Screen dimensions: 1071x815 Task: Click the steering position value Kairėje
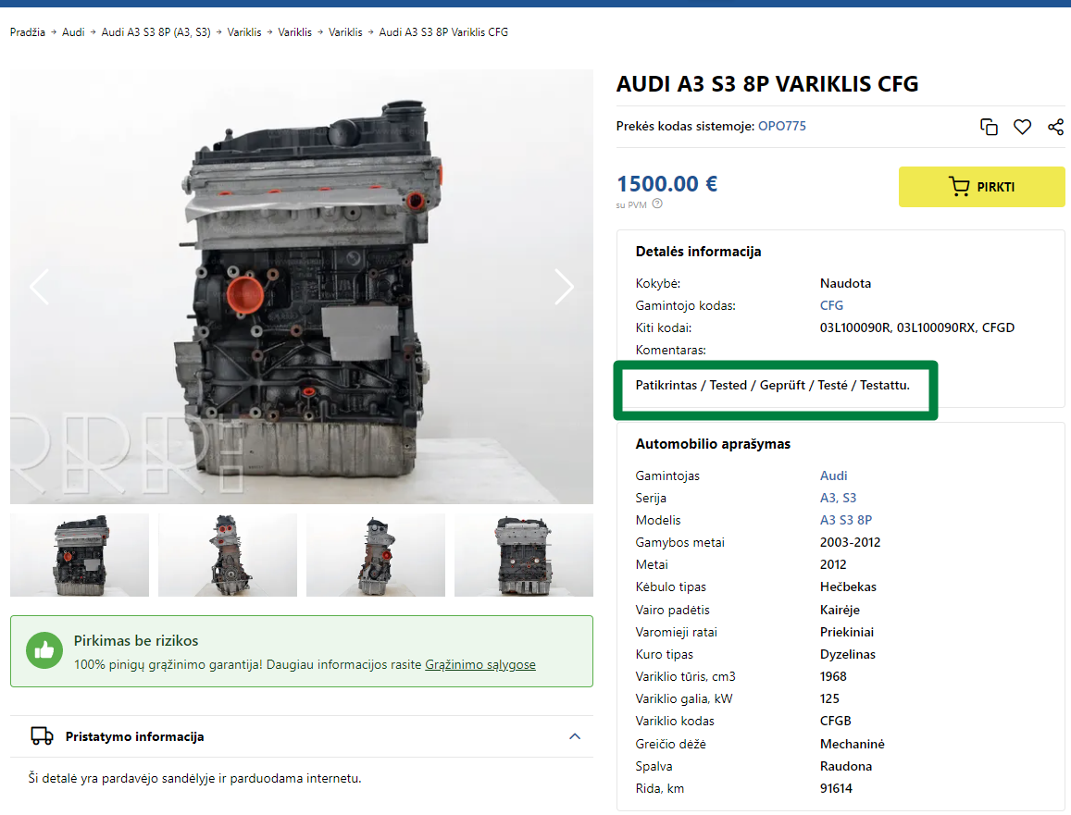[840, 611]
